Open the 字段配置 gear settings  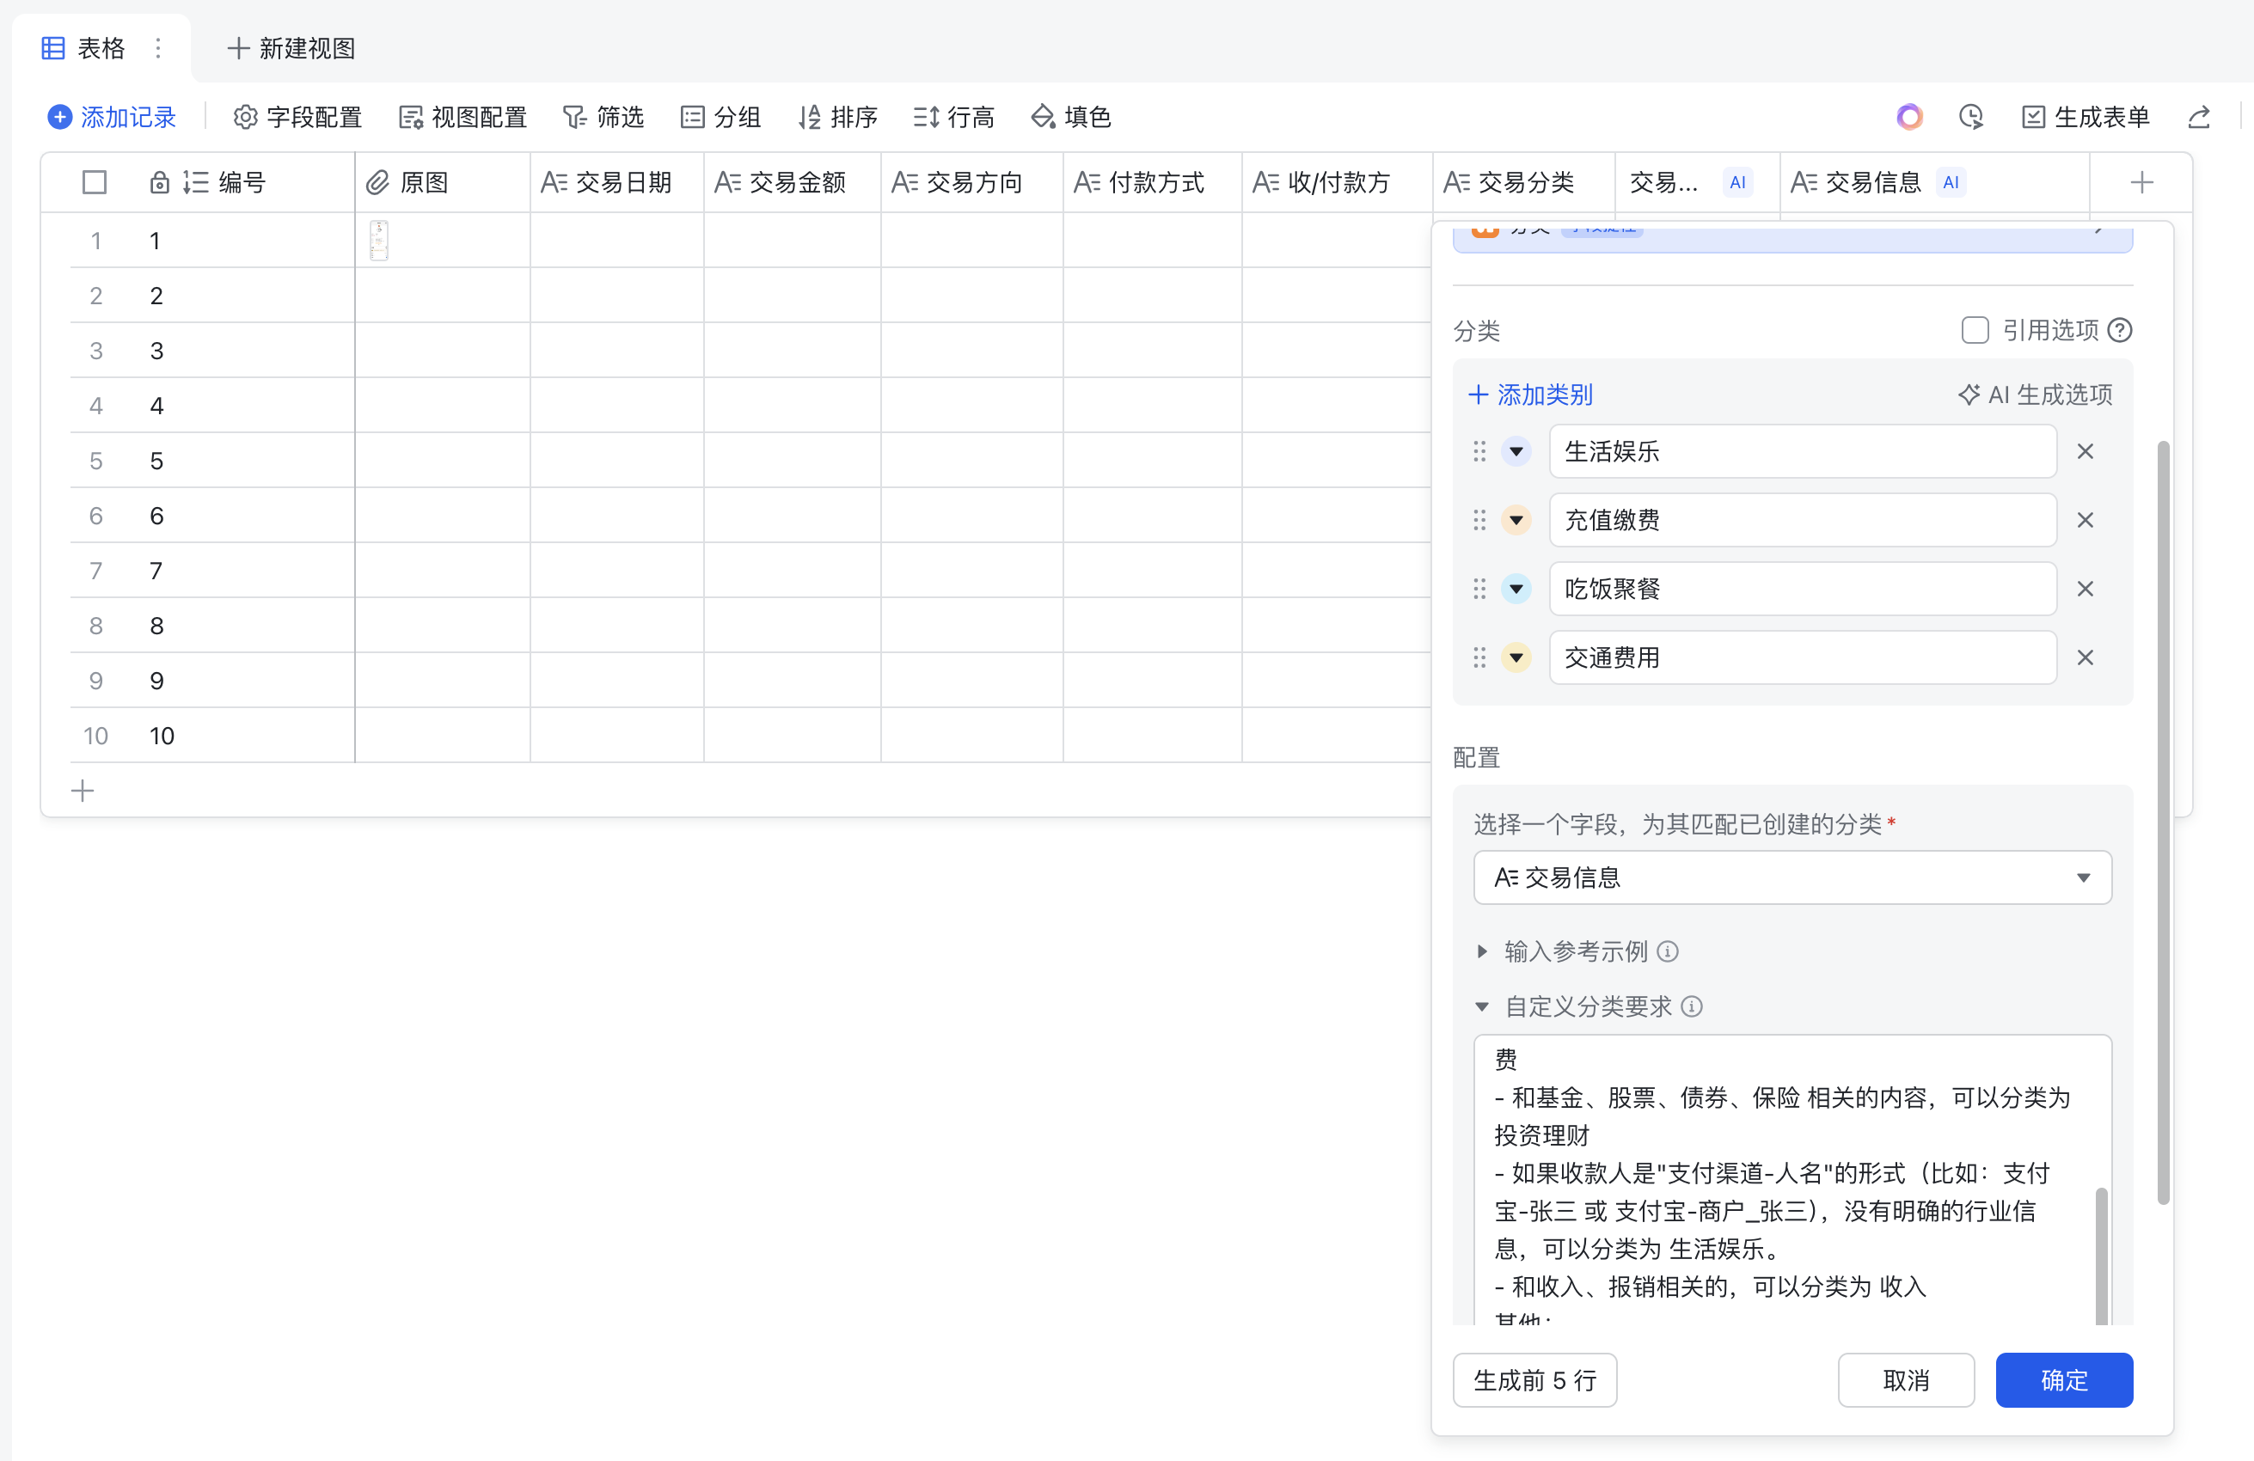pos(297,117)
